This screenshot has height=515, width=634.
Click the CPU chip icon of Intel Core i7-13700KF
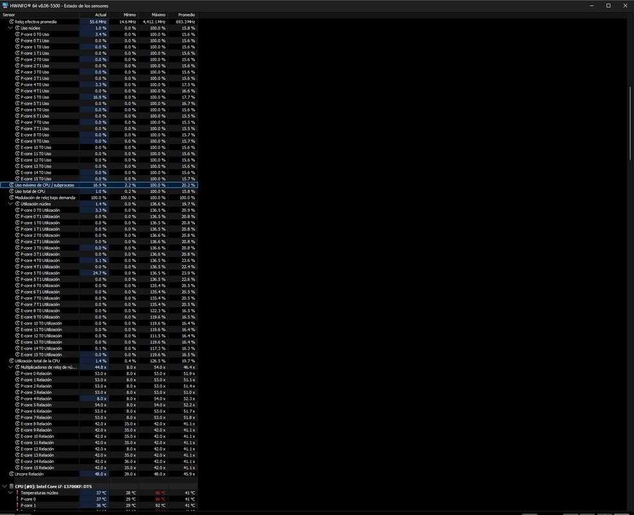click(x=12, y=487)
